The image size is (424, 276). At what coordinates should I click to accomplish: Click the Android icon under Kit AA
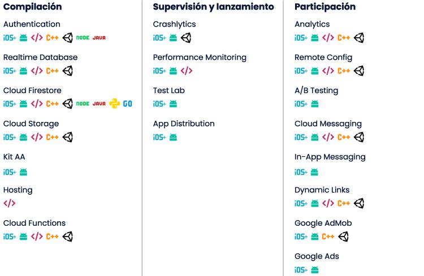pyautogui.click(x=24, y=172)
